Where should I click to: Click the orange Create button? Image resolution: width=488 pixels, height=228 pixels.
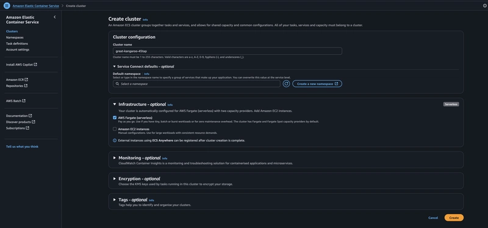pyautogui.click(x=454, y=218)
